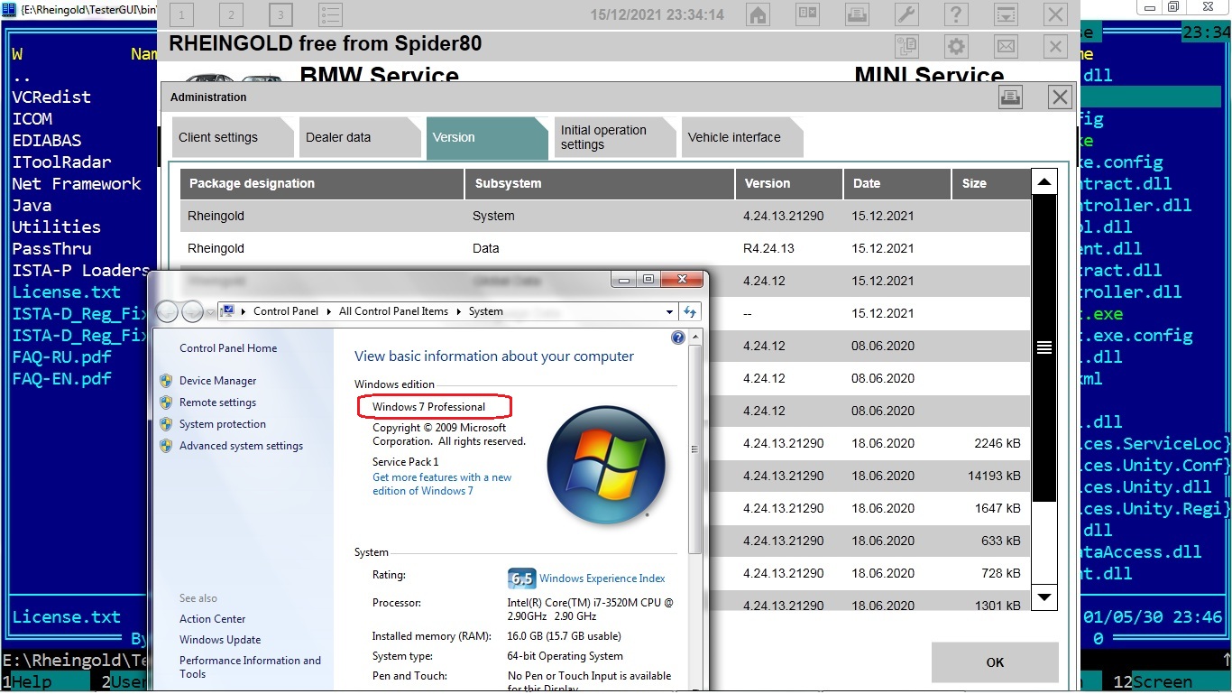Switch to the Client settings tab

(233, 137)
